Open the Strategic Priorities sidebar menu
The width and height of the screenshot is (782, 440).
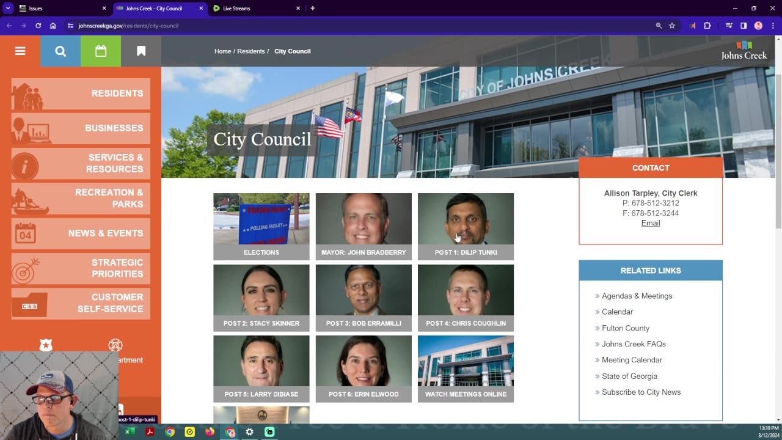coord(81,268)
